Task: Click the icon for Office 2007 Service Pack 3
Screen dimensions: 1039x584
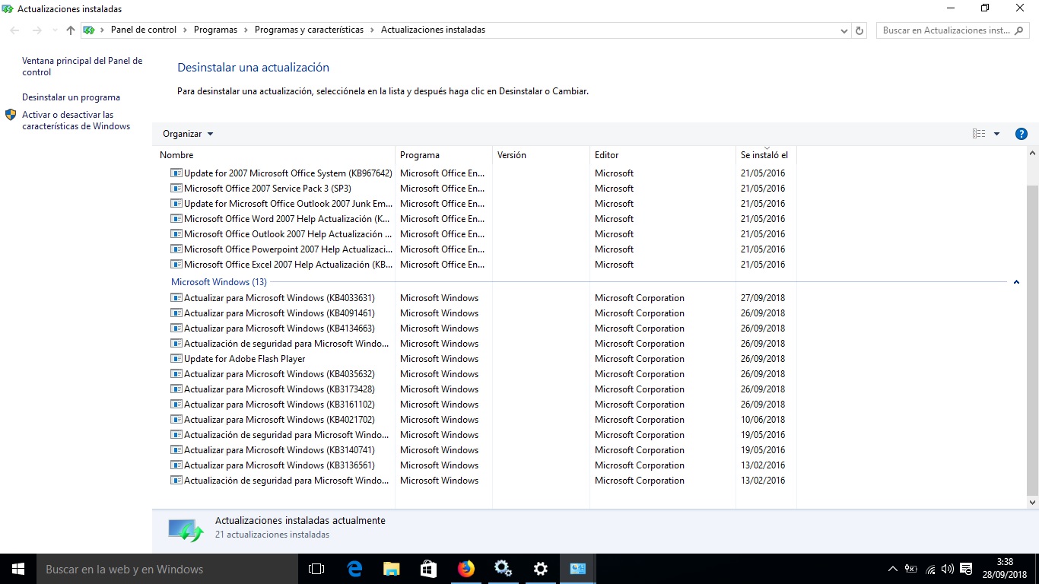Action: point(176,189)
